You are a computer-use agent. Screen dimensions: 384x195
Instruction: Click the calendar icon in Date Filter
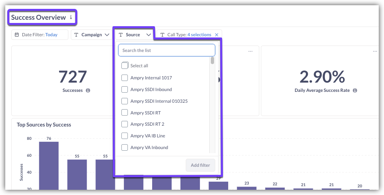tap(17, 35)
